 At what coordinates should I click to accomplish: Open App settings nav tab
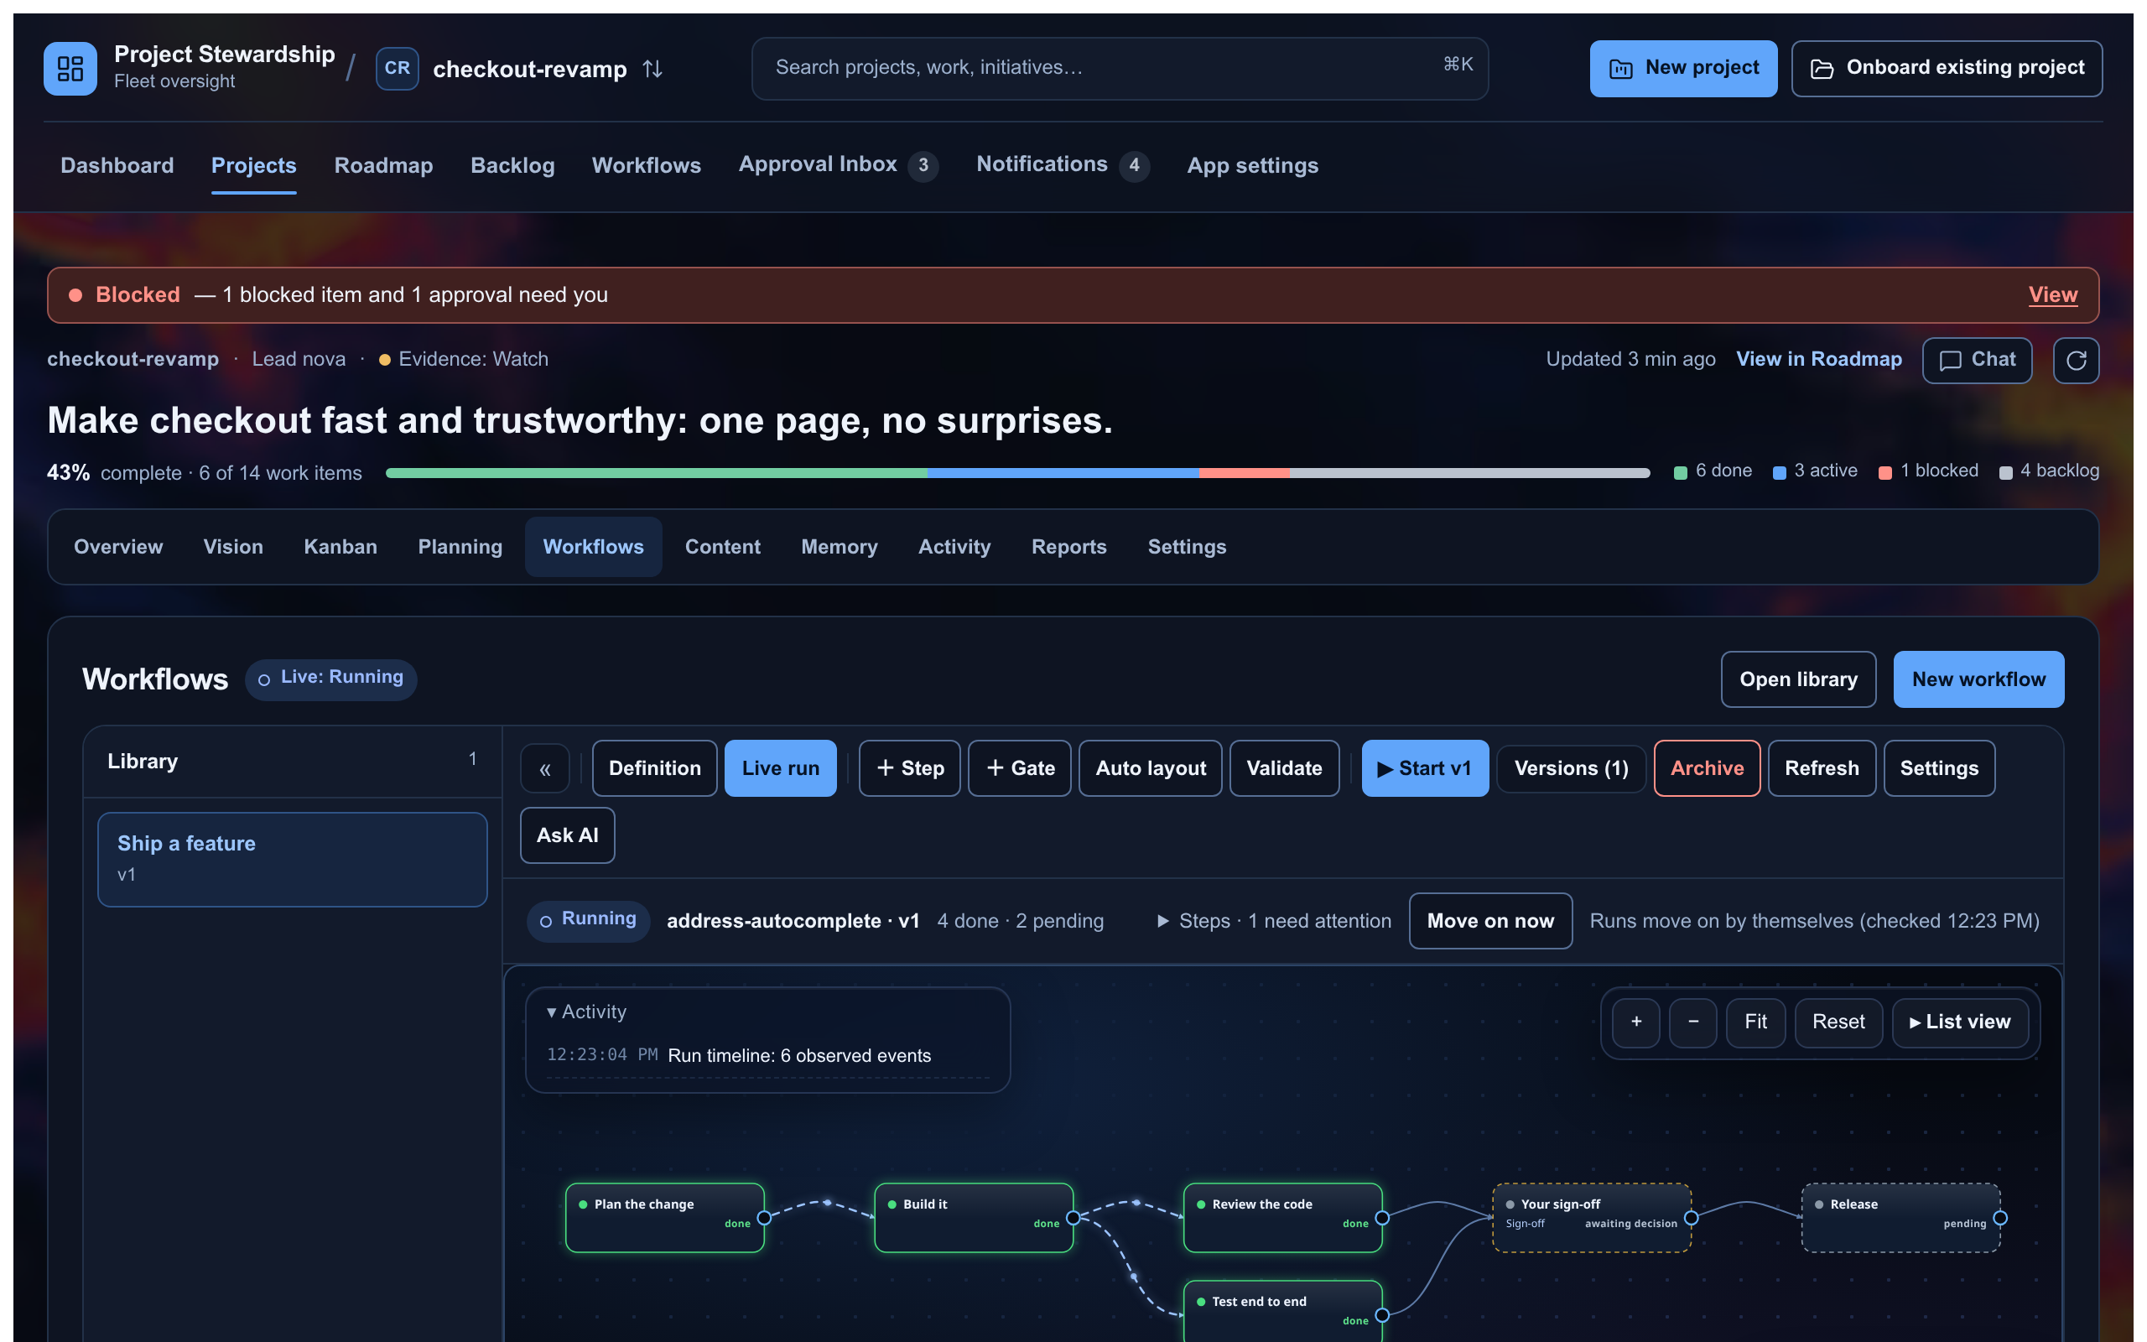tap(1252, 165)
